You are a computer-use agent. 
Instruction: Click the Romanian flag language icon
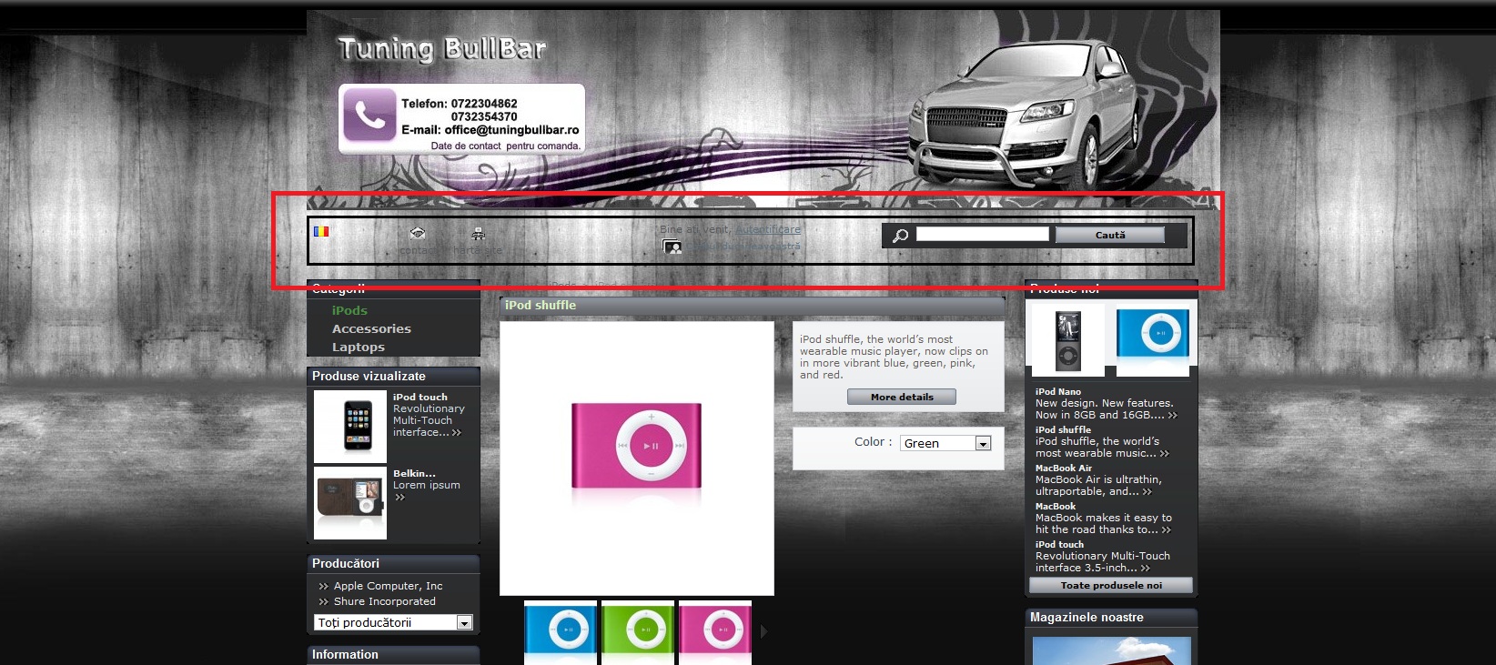click(320, 231)
